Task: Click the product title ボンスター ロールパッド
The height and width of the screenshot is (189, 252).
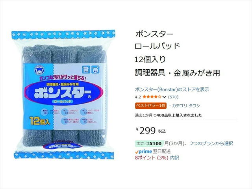Action: (157, 40)
